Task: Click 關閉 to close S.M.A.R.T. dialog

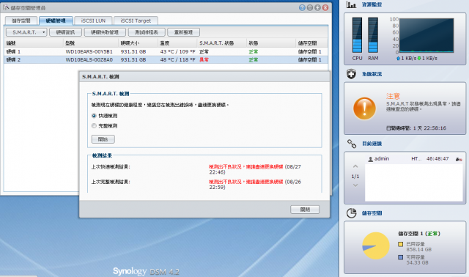Action: click(x=305, y=210)
